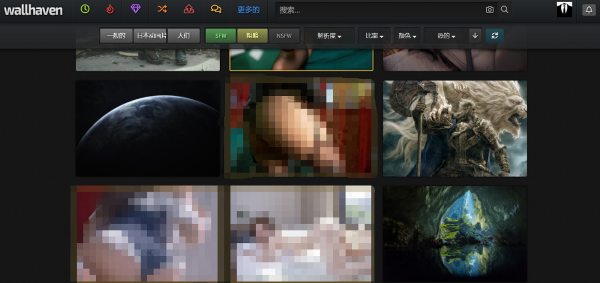Toggle the SFW purity filter
The width and height of the screenshot is (600, 283).
click(x=221, y=36)
